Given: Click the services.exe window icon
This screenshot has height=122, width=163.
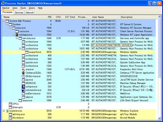Looking at the screenshot, I should [x=20, y=38].
